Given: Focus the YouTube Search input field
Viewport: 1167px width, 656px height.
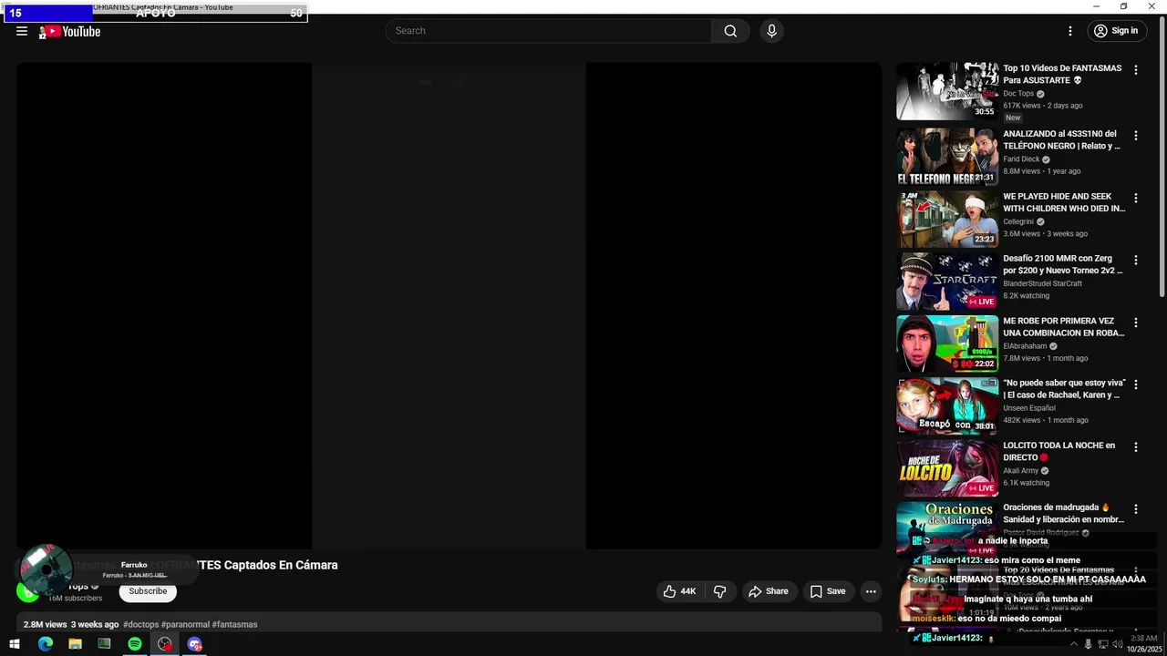Looking at the screenshot, I should [549, 31].
